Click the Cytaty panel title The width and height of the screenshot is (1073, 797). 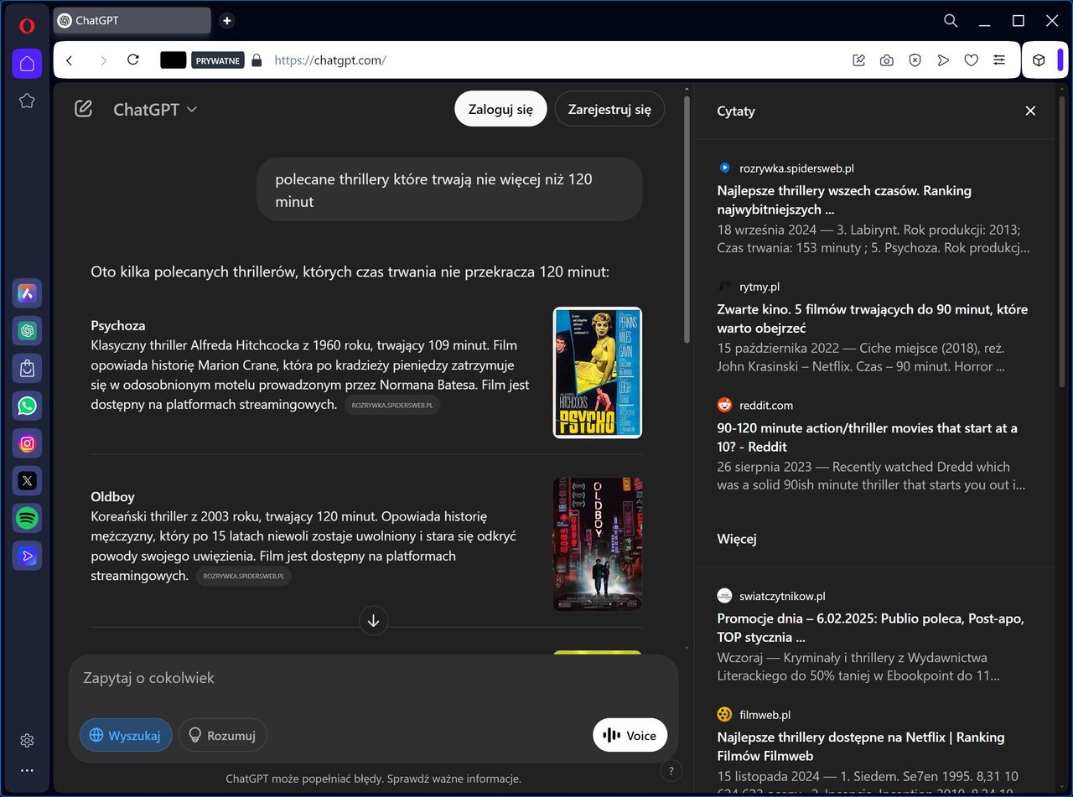tap(736, 111)
